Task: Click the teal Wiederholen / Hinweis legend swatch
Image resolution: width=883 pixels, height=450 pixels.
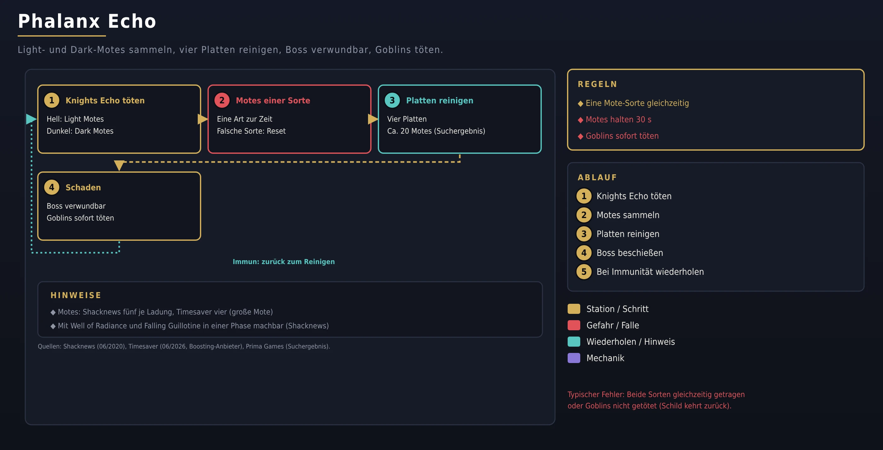Action: (x=574, y=342)
